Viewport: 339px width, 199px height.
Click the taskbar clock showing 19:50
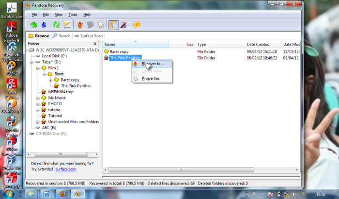pos(321,194)
